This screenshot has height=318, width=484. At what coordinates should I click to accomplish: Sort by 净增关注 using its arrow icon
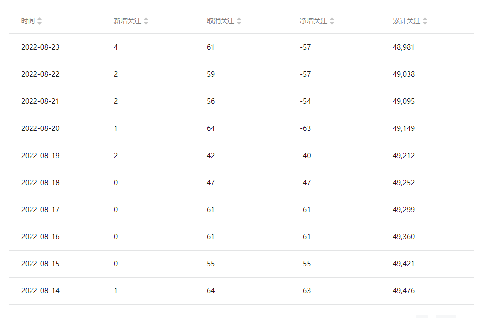click(332, 21)
